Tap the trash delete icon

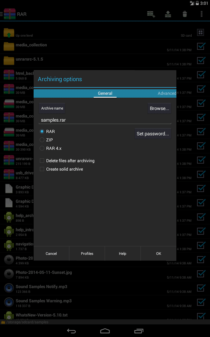tap(185, 14)
